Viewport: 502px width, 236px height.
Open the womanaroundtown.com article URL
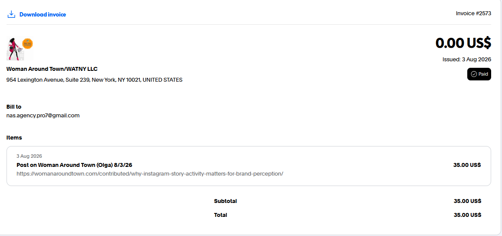(150, 174)
